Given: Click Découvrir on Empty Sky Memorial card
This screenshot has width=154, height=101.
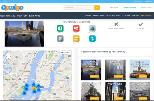Looking at the screenshot, I should (x=119, y=76).
